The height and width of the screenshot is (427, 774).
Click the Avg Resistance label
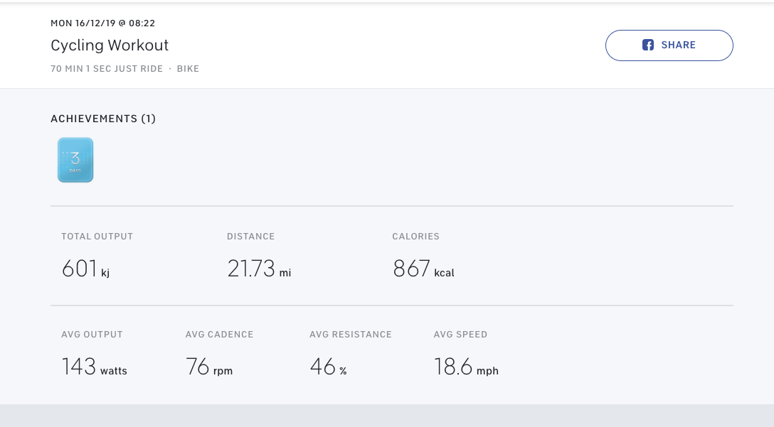click(351, 335)
